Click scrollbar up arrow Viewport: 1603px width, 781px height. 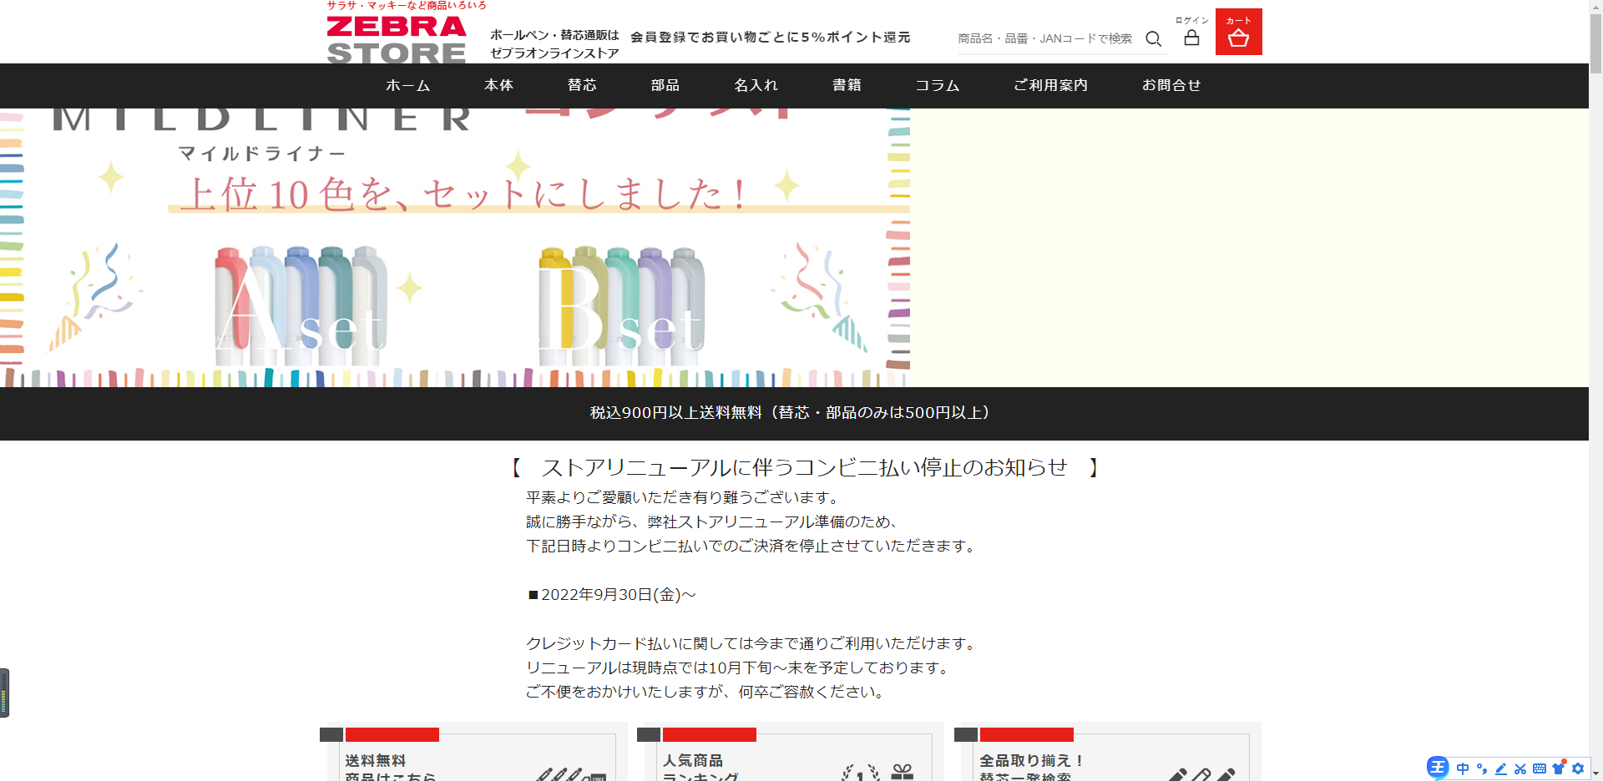(x=1595, y=7)
